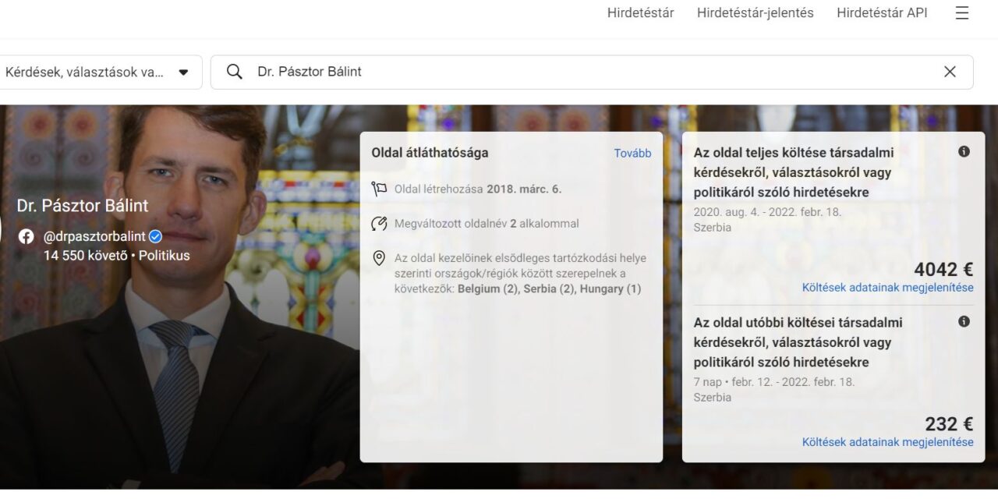998x499 pixels.
Task: Select Hirdetéstár-jelentés in the top menu
Action: (x=756, y=12)
